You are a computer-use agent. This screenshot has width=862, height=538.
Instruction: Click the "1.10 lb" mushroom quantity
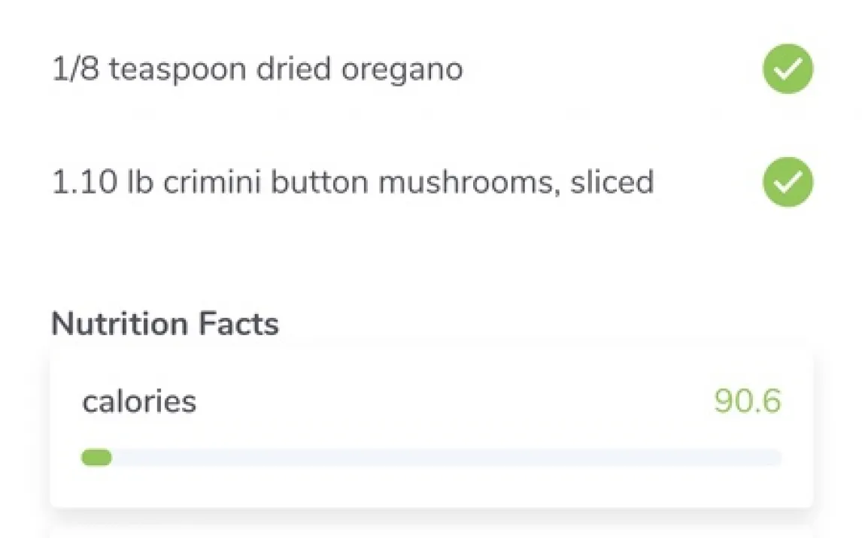pyautogui.click(x=102, y=183)
